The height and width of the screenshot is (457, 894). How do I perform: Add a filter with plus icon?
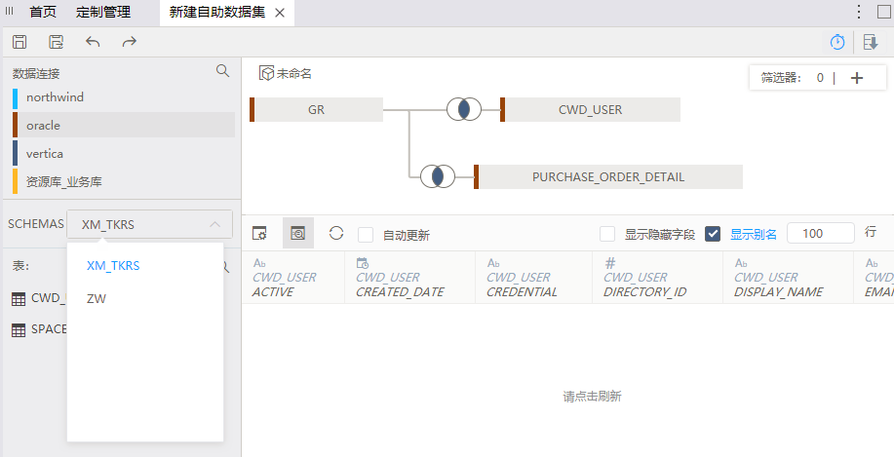pyautogui.click(x=856, y=78)
